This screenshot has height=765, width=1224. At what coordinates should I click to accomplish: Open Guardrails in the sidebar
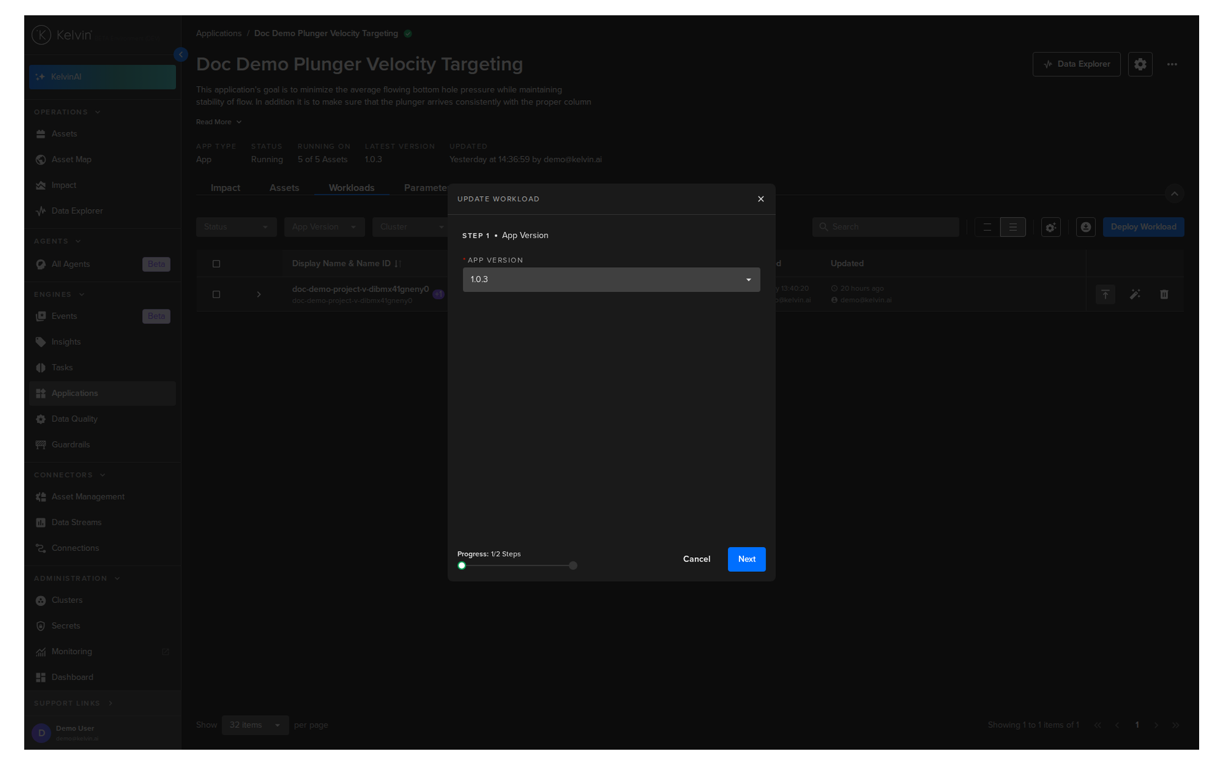pos(102,444)
